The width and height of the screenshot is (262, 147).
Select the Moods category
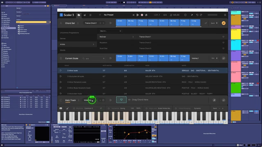(63, 50)
